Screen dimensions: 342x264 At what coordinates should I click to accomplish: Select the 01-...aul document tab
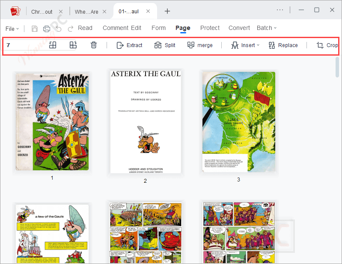coord(128,12)
